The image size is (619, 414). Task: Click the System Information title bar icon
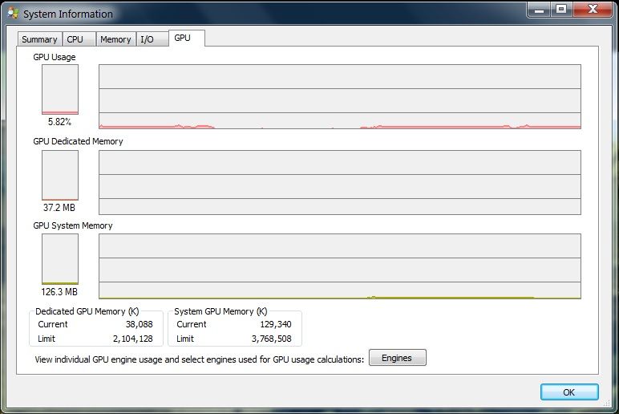click(x=13, y=14)
